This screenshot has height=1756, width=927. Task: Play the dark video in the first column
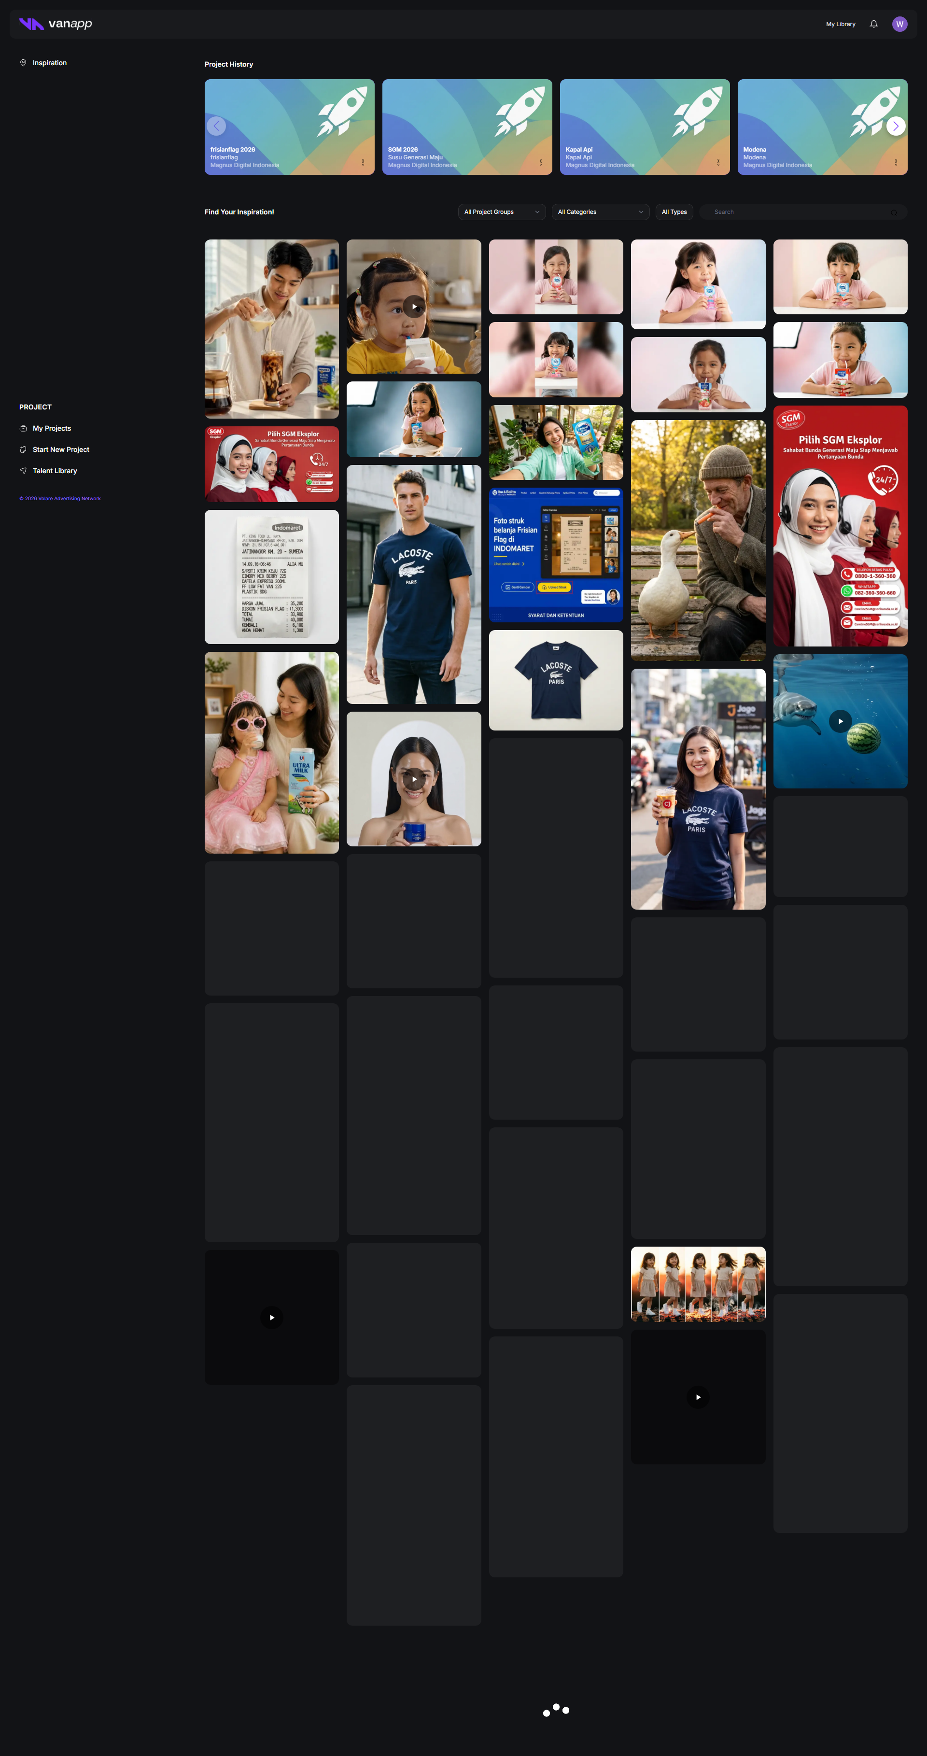(271, 1317)
